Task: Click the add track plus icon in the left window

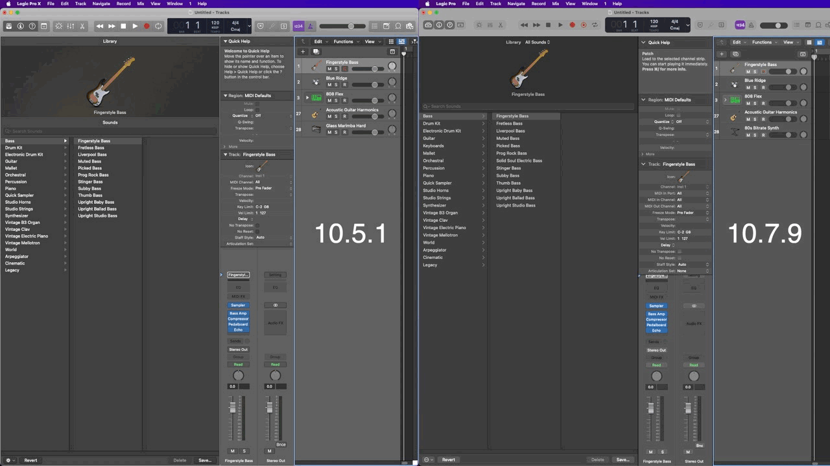Action: 302,52
